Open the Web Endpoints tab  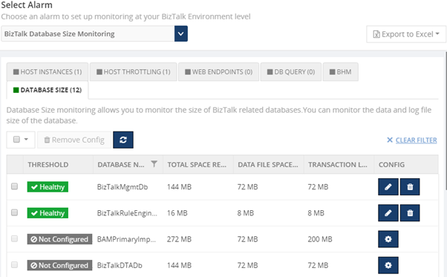218,72
